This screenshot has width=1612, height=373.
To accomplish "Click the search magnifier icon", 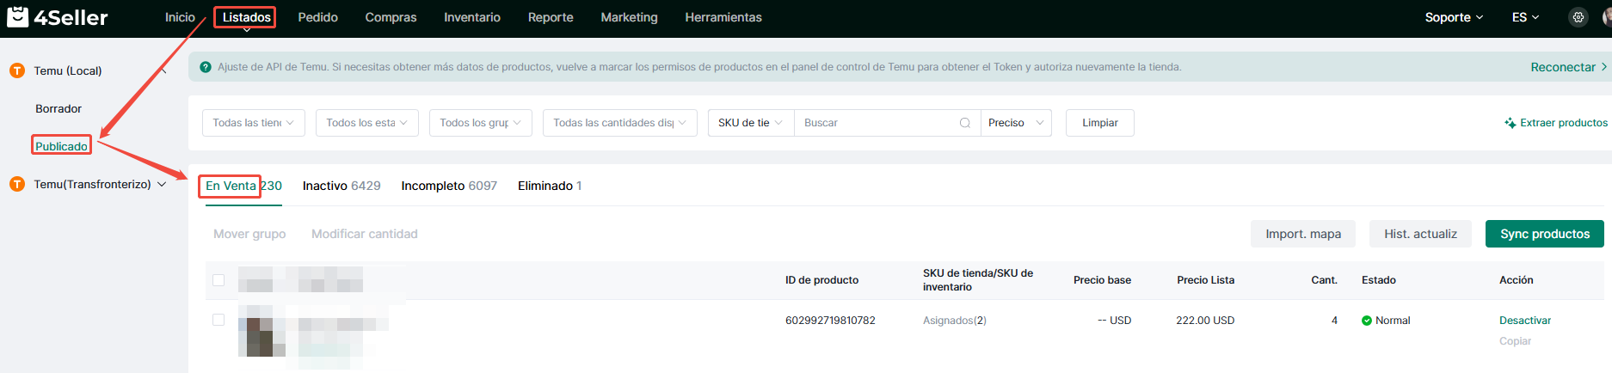I will [x=964, y=123].
